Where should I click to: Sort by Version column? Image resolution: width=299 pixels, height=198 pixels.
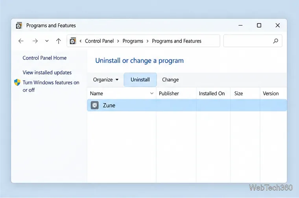[273, 93]
